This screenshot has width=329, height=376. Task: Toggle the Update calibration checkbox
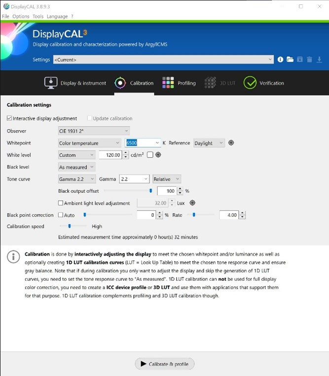(89, 118)
